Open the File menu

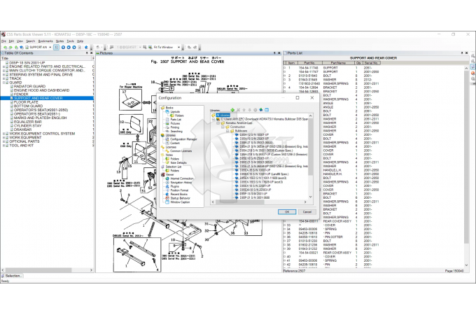point(3,41)
